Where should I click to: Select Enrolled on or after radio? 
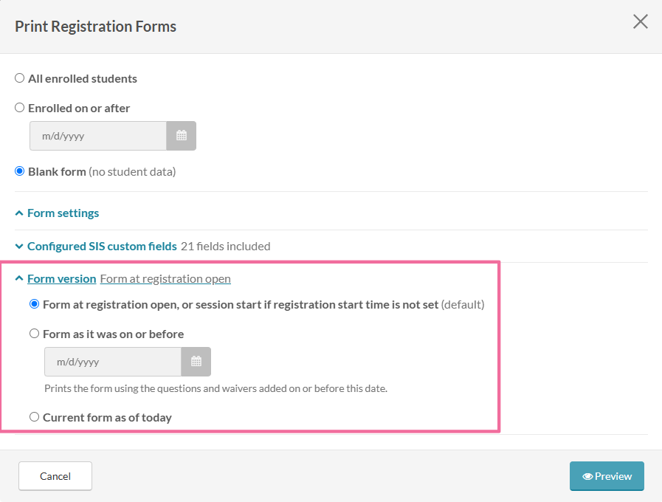pos(19,108)
